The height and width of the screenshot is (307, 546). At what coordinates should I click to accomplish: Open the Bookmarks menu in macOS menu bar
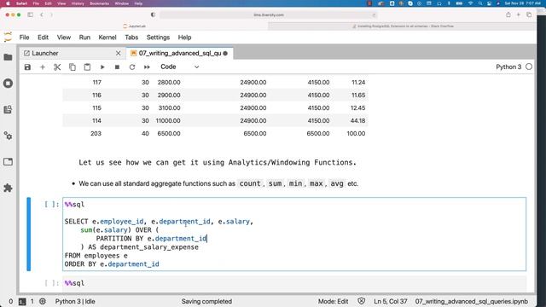(x=99, y=3)
